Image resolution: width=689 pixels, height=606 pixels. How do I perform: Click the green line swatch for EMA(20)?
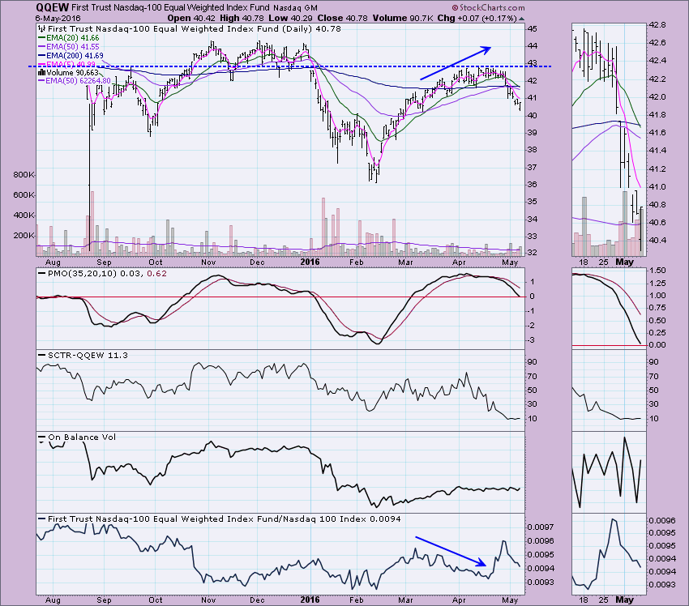42,38
